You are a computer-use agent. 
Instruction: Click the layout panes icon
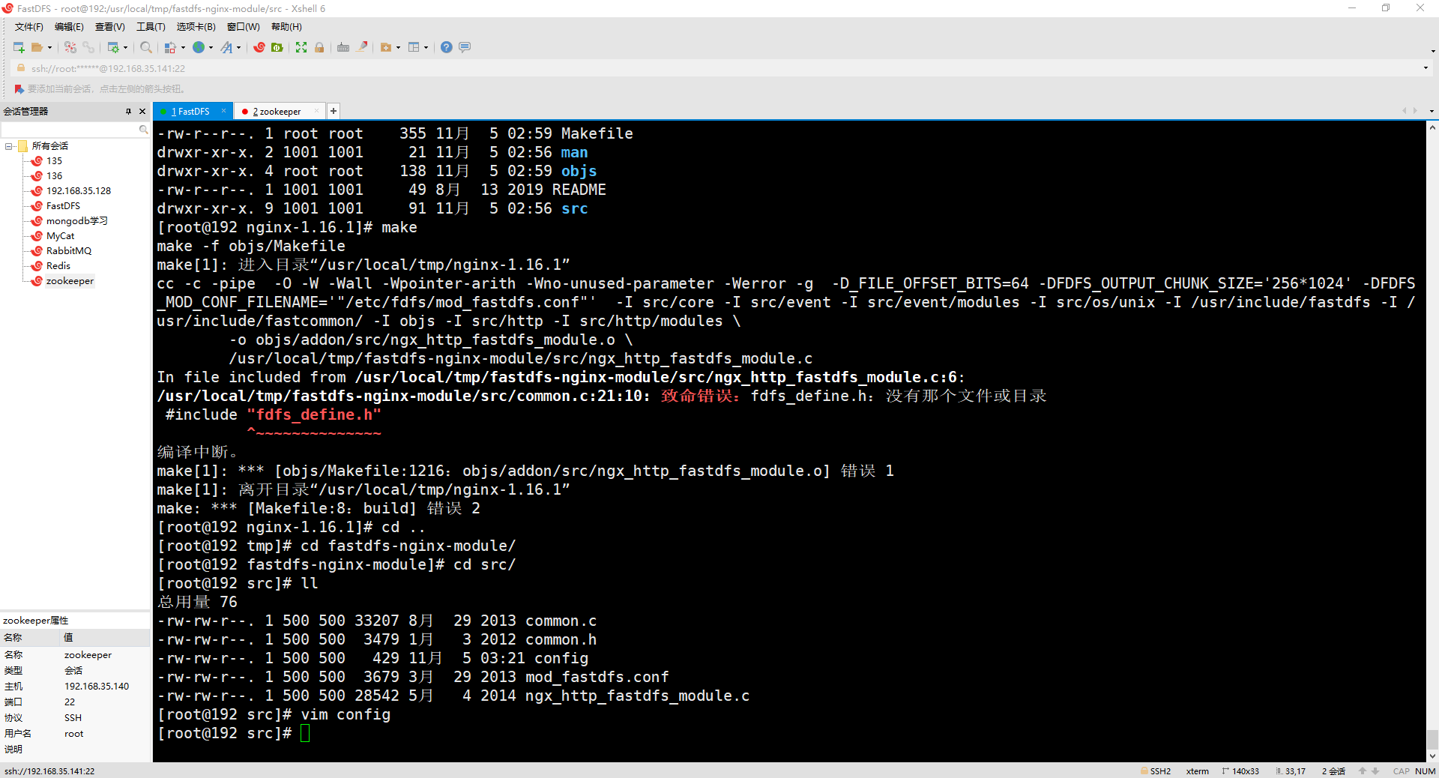tap(414, 47)
